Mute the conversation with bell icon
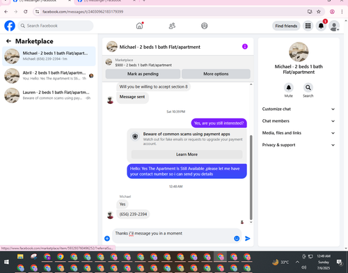The image size is (348, 273). (x=289, y=88)
